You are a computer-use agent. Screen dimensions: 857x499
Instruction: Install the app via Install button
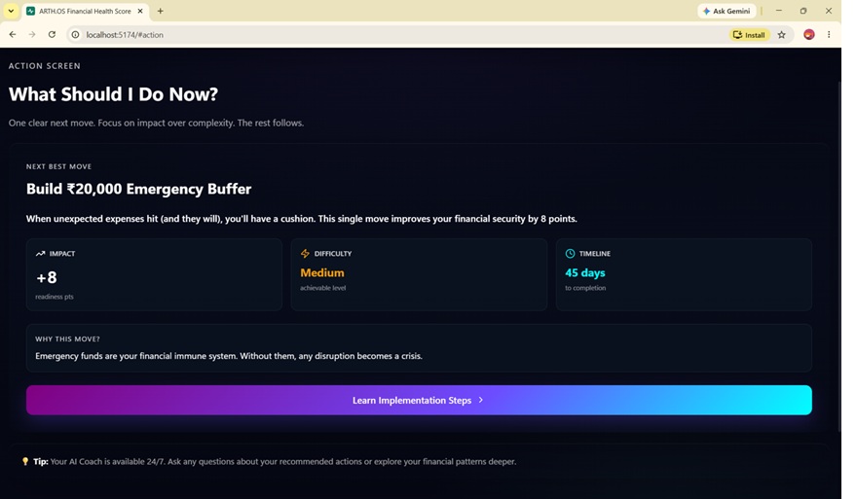click(749, 34)
